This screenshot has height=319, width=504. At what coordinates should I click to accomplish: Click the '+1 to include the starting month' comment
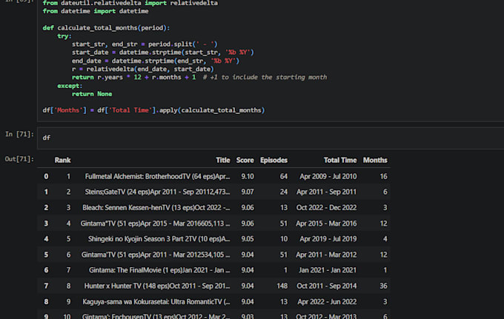point(265,77)
